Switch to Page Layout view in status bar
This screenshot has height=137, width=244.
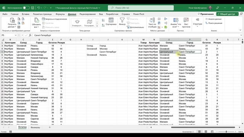pyautogui.click(x=206, y=132)
